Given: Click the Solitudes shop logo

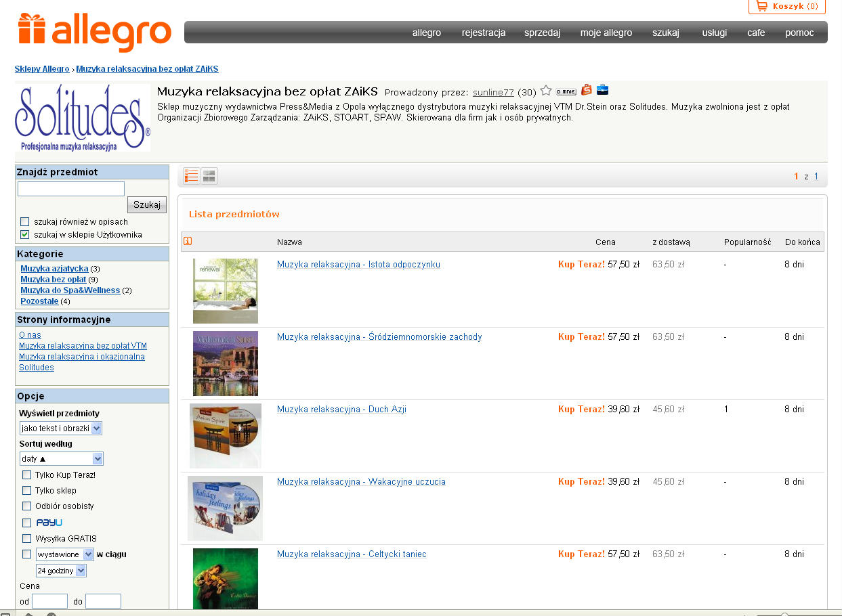Looking at the screenshot, I should coord(83,118).
